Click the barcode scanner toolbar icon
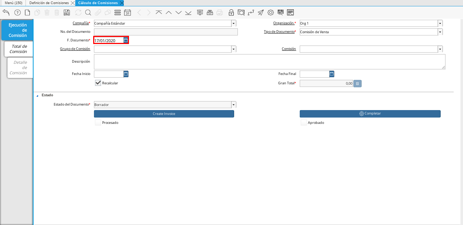The height and width of the screenshot is (225, 463). [280, 12]
